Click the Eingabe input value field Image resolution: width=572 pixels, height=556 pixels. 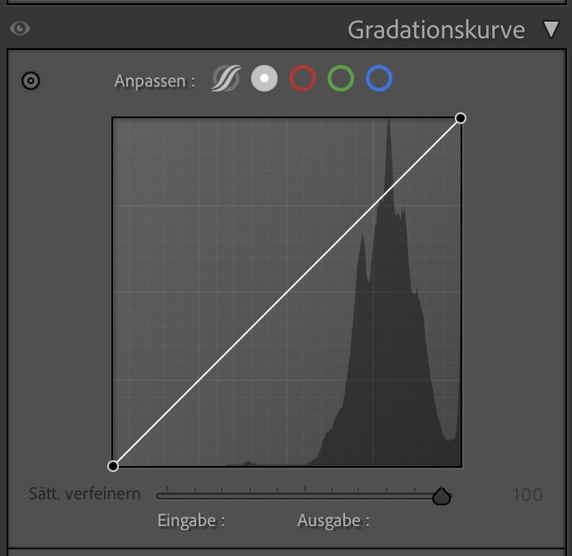249,522
